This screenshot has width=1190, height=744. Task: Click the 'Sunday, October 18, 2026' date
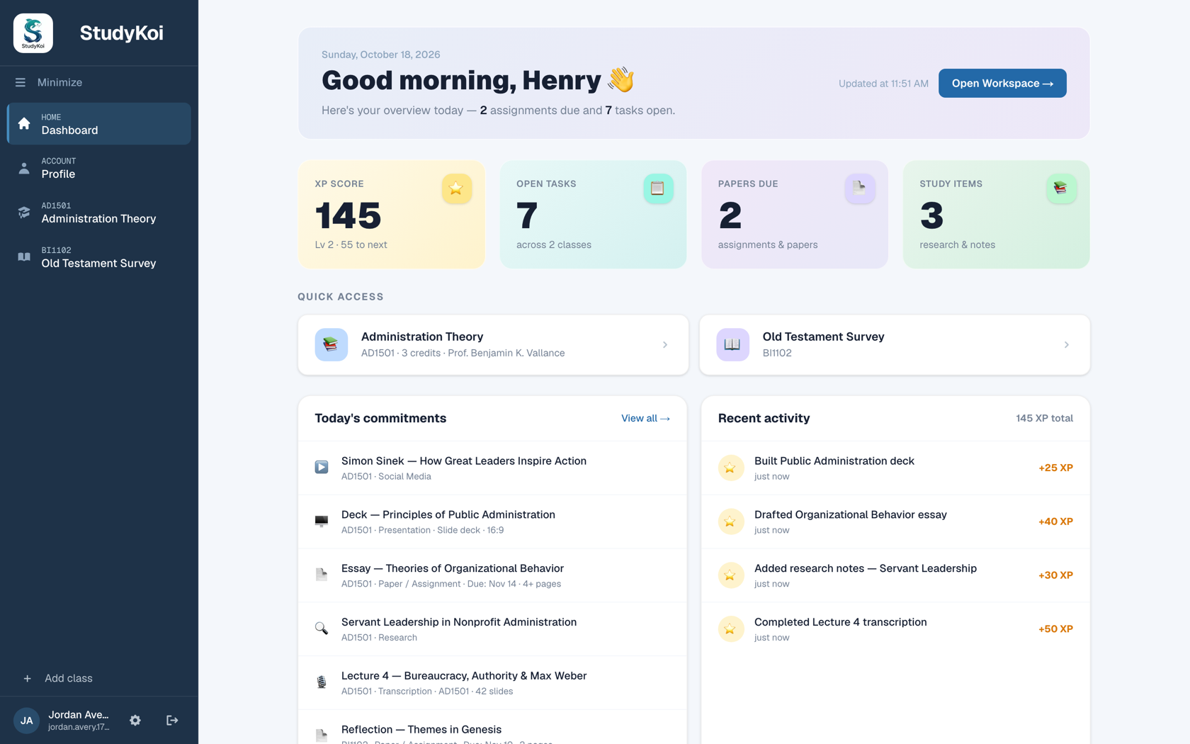pos(380,55)
